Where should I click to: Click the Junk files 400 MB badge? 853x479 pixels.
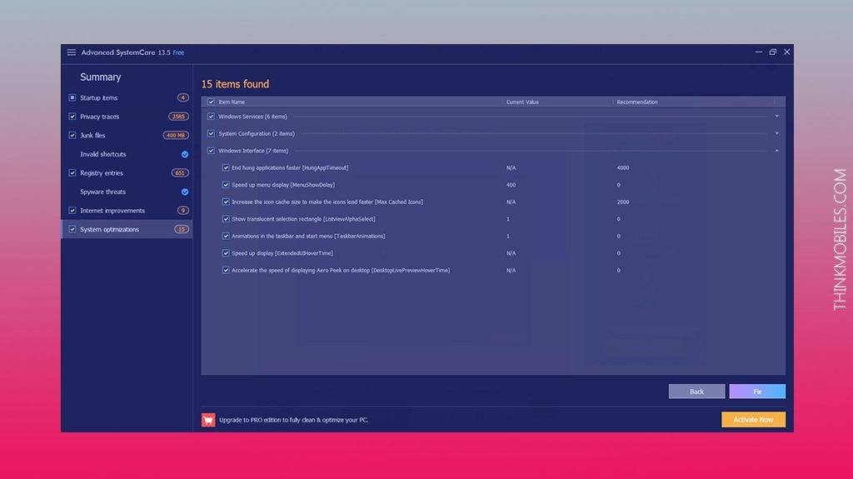pyautogui.click(x=176, y=136)
